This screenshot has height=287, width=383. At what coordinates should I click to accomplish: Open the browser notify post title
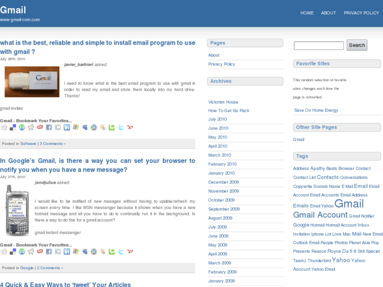click(97, 165)
